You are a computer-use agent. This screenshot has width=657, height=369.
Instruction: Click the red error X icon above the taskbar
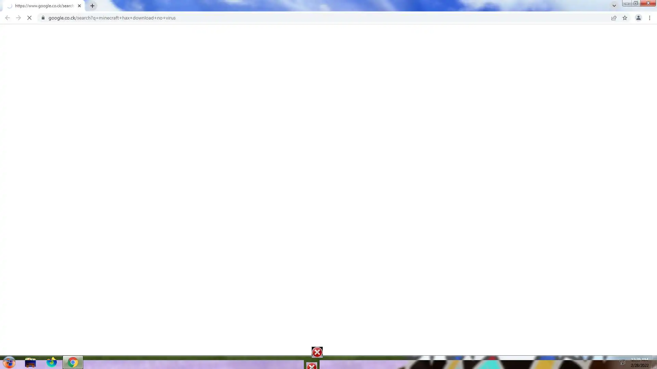click(317, 352)
